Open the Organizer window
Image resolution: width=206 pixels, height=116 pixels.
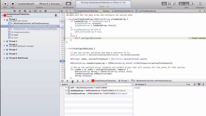pyautogui.click(x=200, y=4)
